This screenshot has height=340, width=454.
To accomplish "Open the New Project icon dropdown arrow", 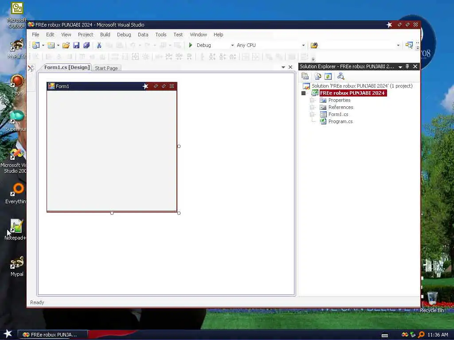I will click(43, 45).
